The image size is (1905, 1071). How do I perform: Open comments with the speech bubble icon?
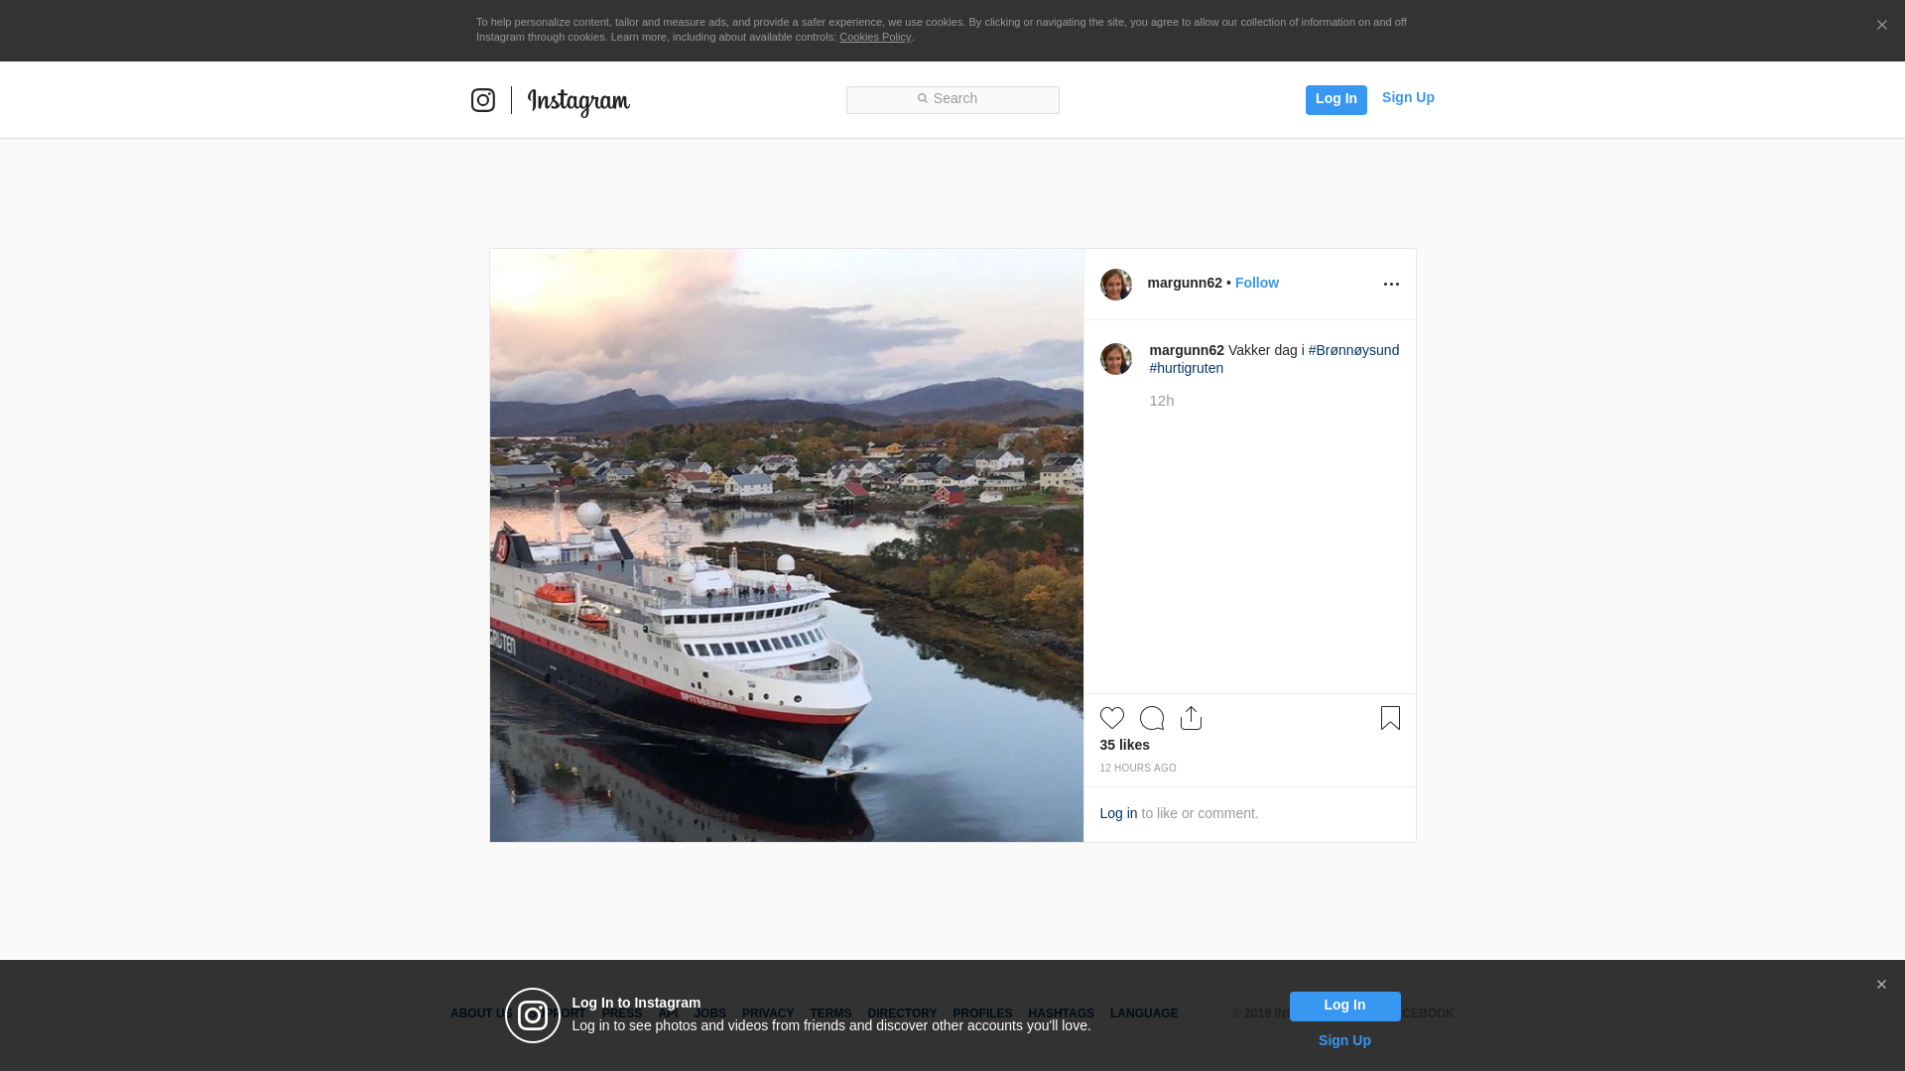[x=1151, y=718]
